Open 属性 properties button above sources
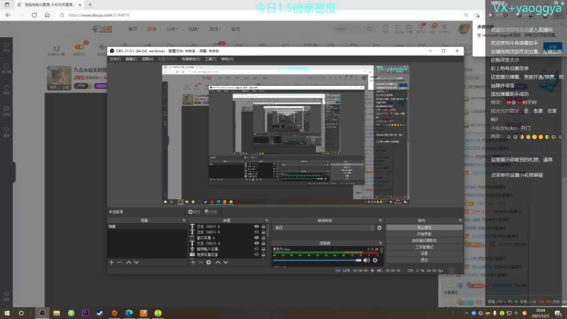The image size is (567, 319). point(194,212)
